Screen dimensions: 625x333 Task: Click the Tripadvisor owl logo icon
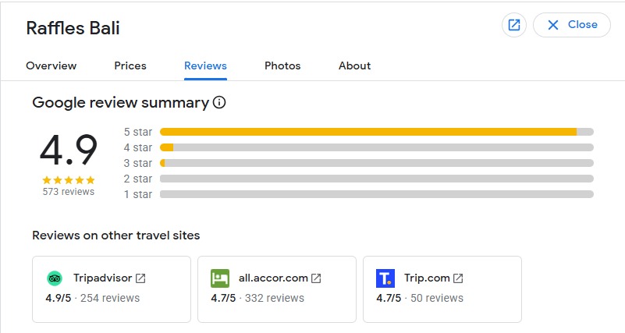(x=55, y=278)
